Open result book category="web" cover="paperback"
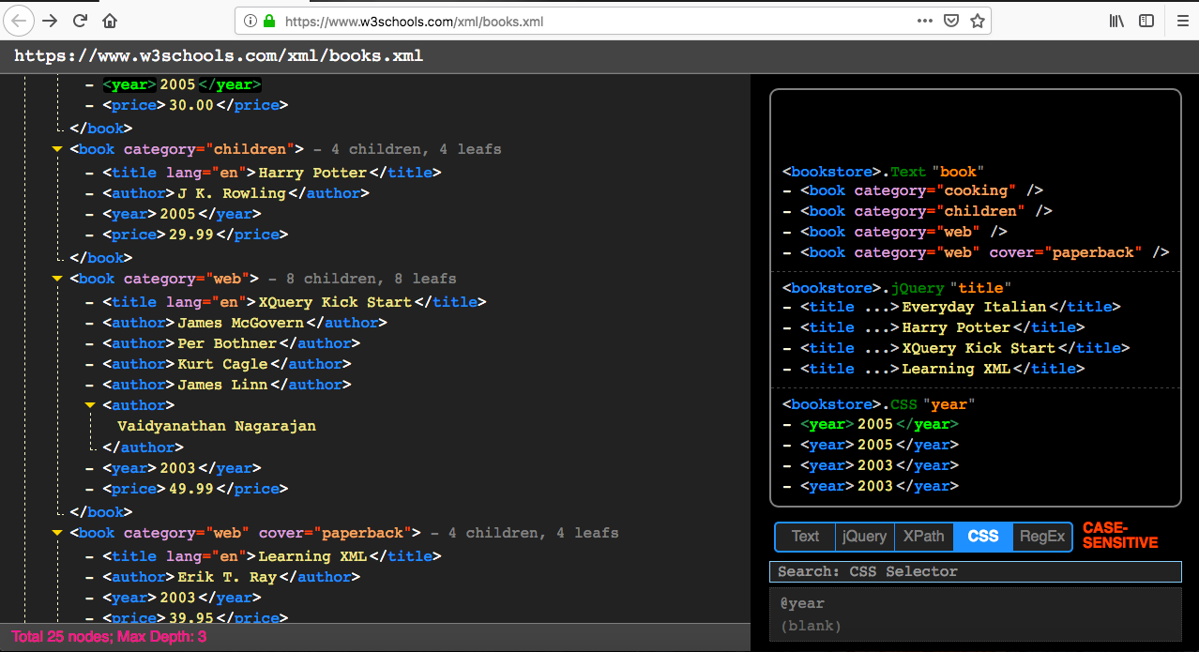Viewport: 1199px width, 652px height. [985, 252]
